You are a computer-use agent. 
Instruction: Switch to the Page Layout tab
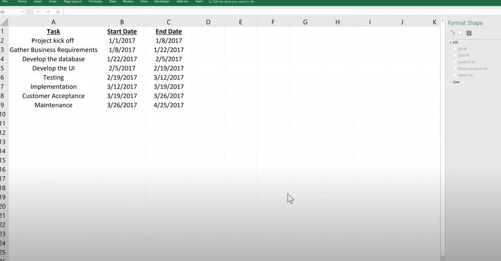(x=73, y=2)
